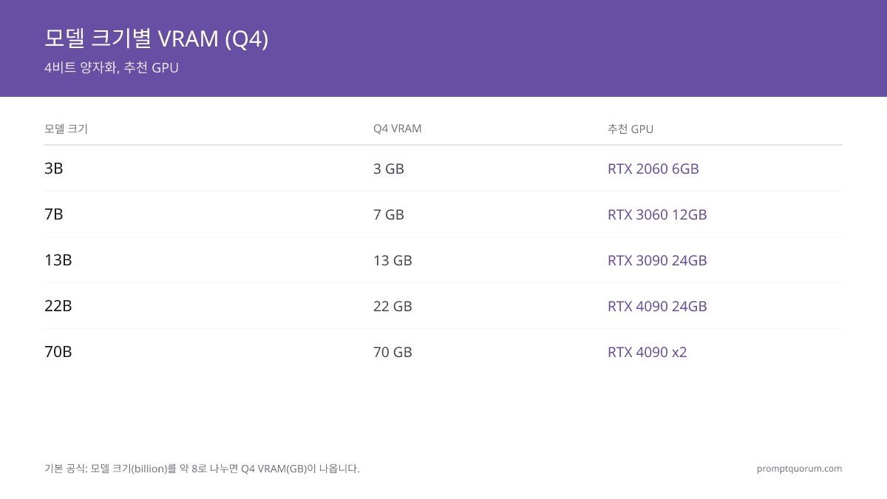Click the 4비트 양자화 subtitle text

[x=81, y=68]
